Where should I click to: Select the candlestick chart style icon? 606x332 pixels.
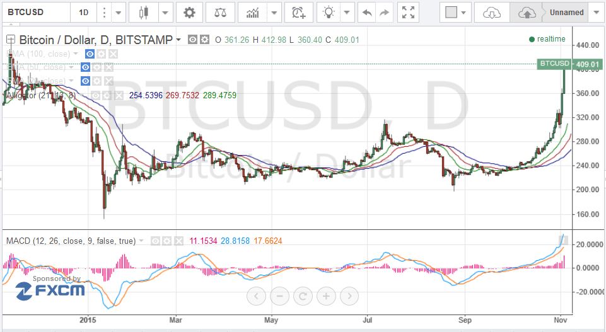tap(144, 13)
